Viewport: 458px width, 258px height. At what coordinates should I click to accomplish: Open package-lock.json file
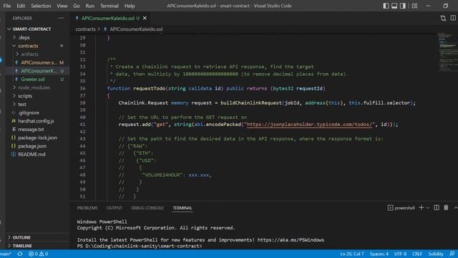(37, 138)
